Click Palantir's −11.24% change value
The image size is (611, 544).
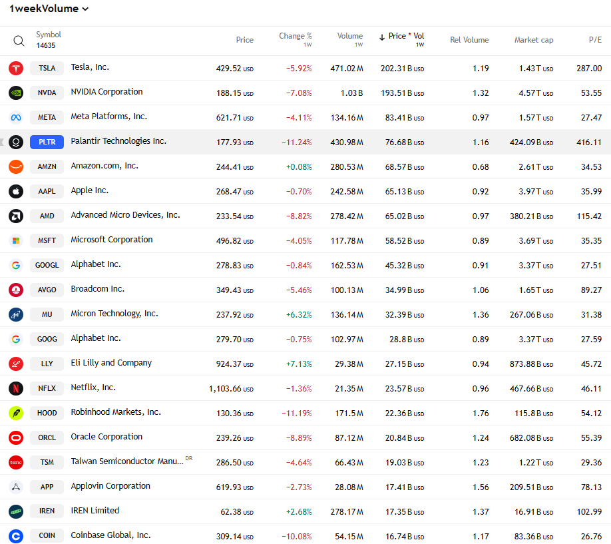pos(297,142)
